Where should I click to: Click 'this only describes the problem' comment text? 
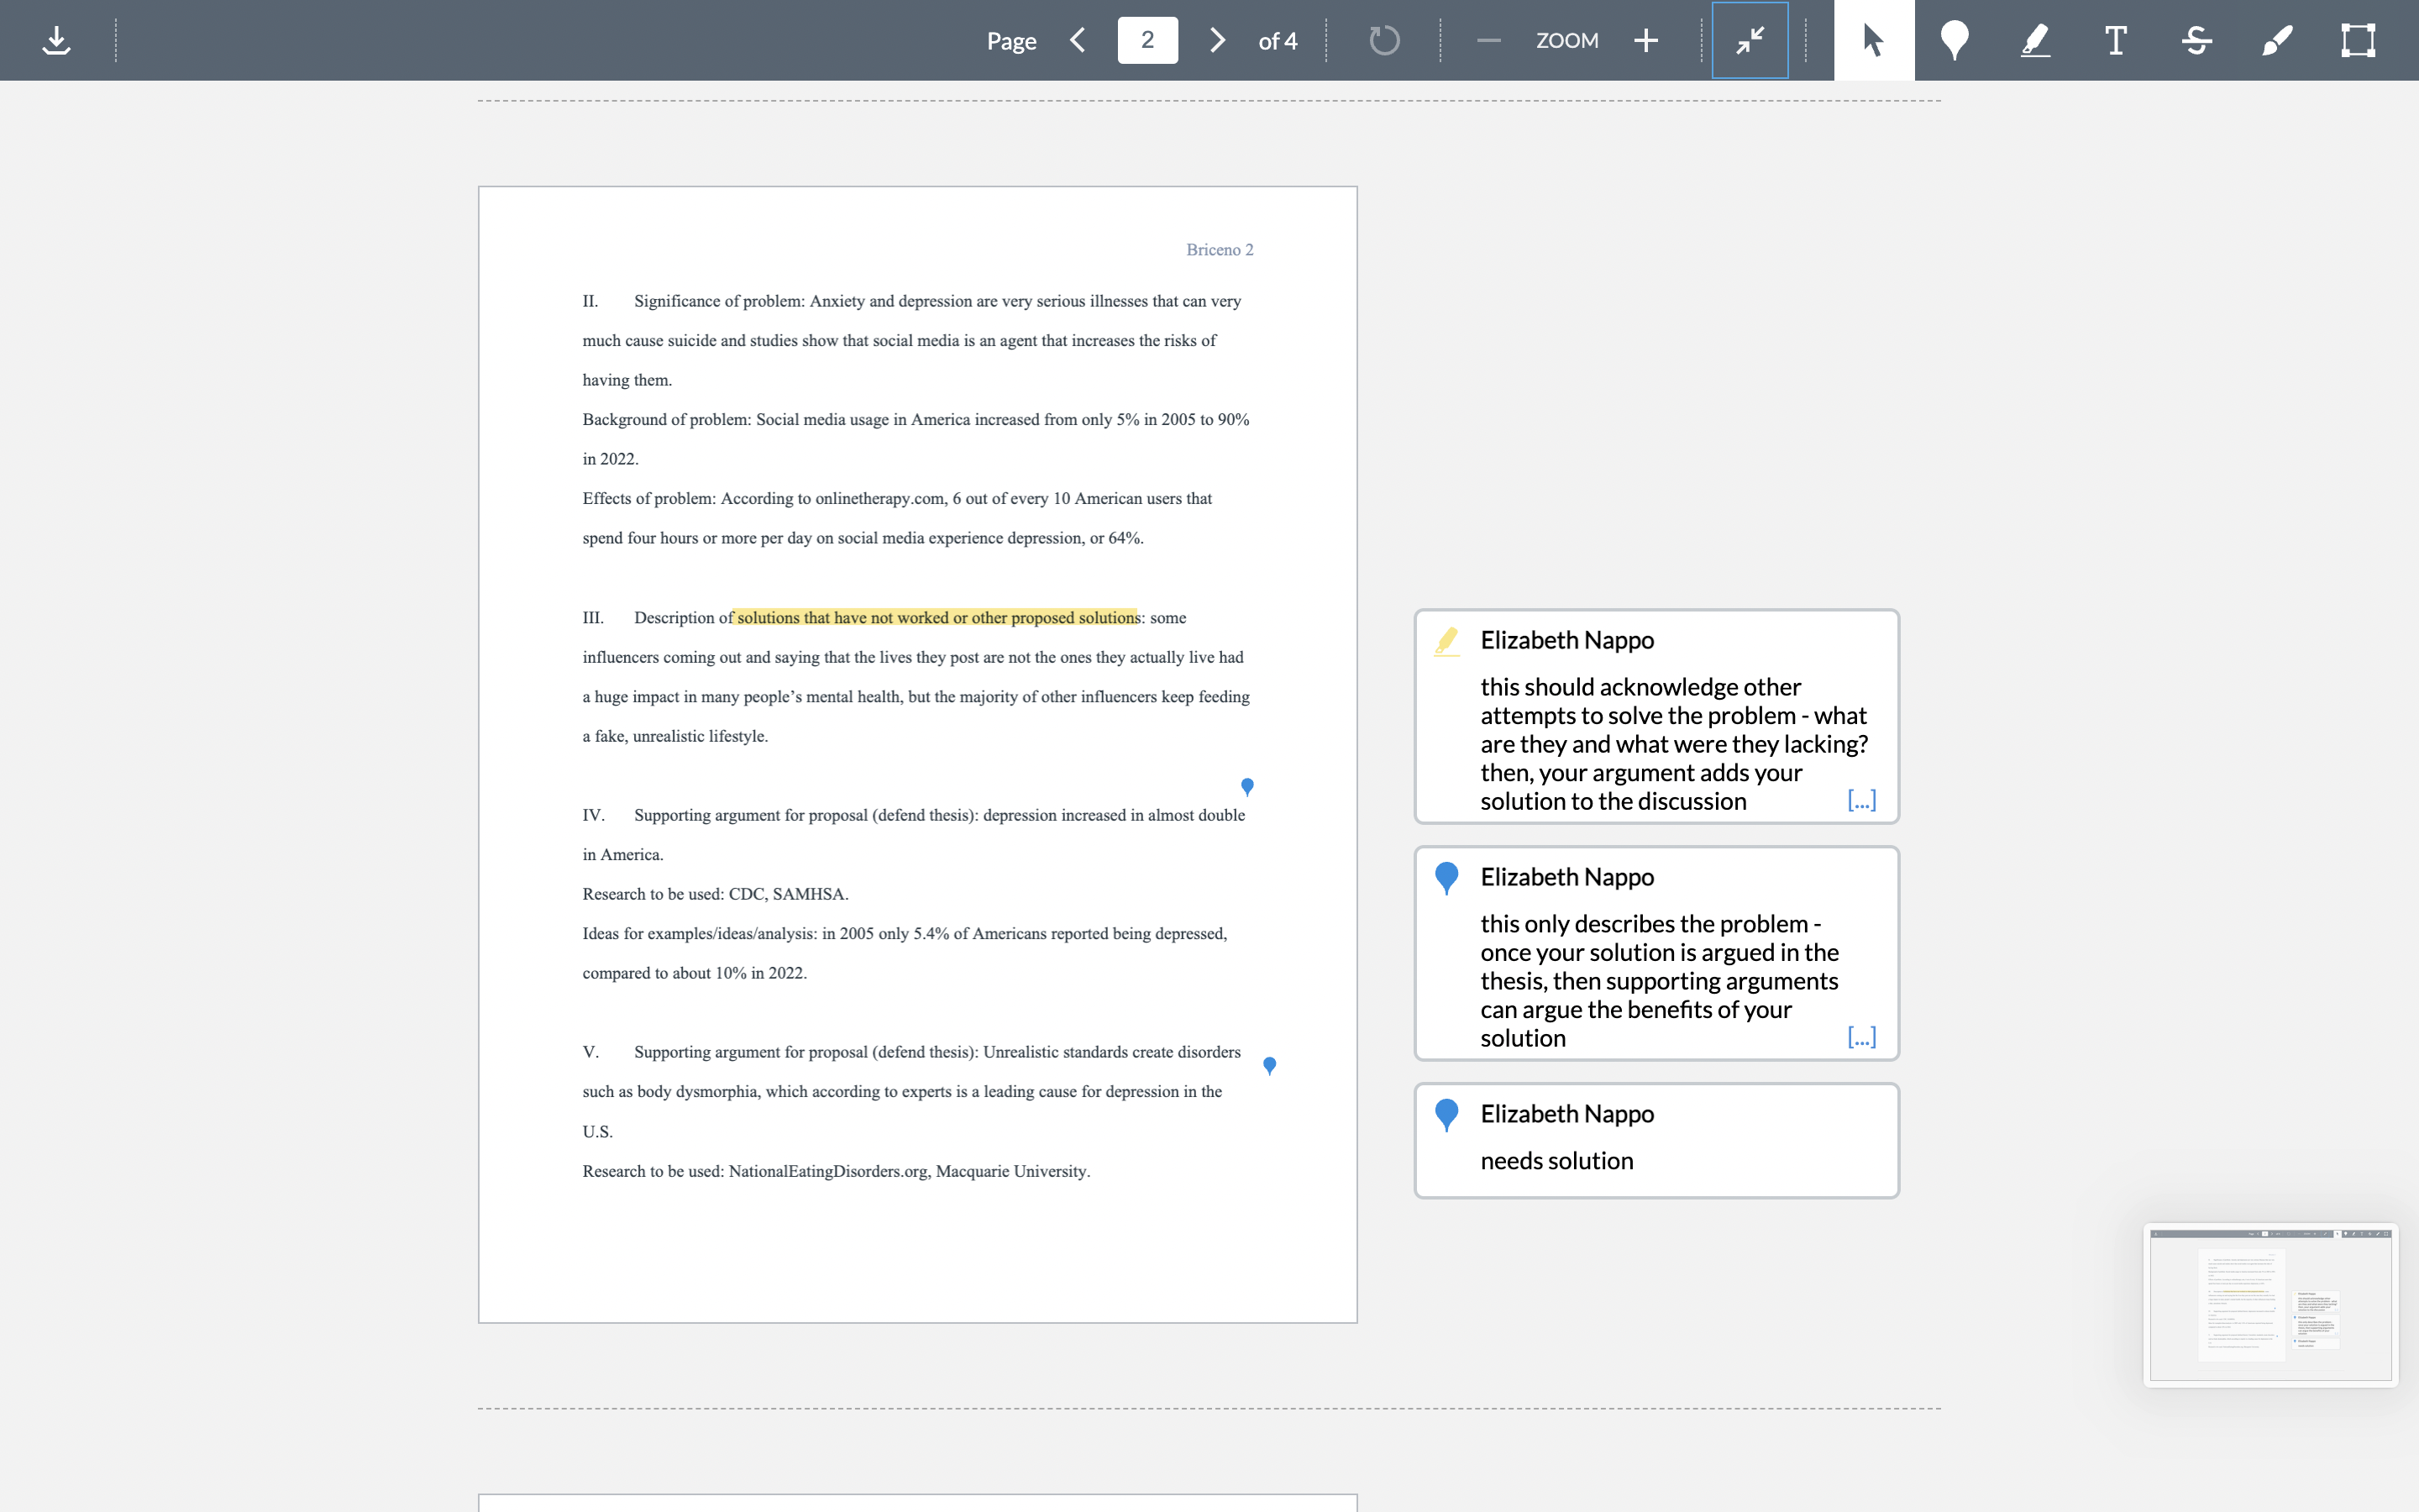pos(1660,981)
